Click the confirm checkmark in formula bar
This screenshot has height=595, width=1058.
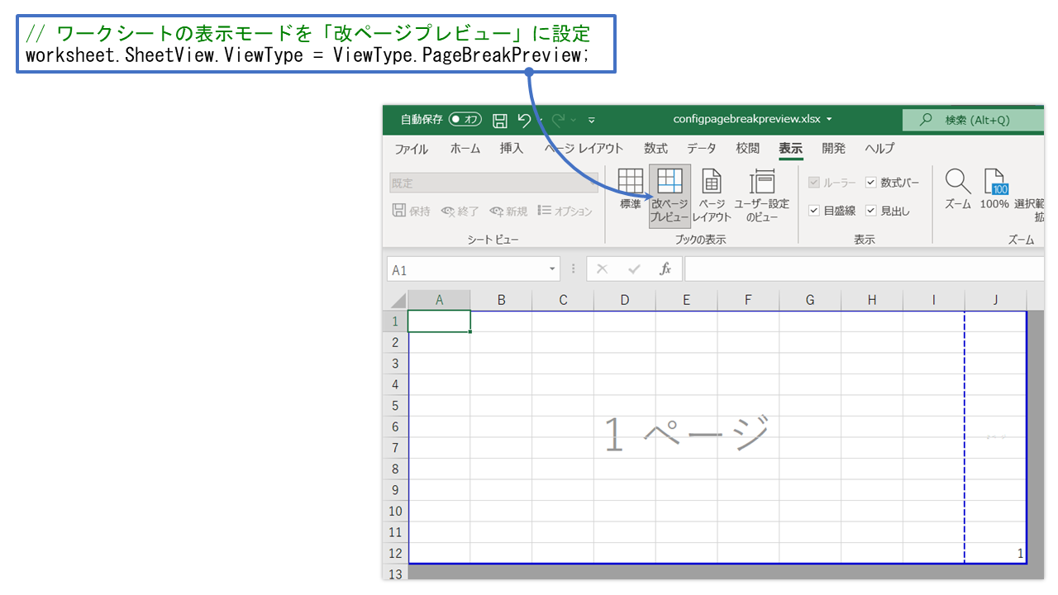tap(634, 269)
